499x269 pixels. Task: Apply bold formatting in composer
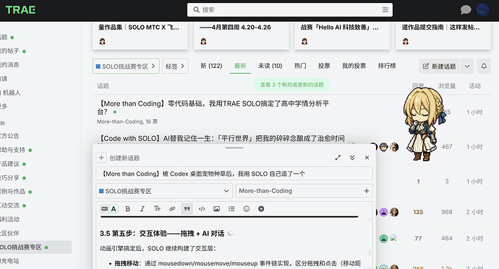(127, 209)
